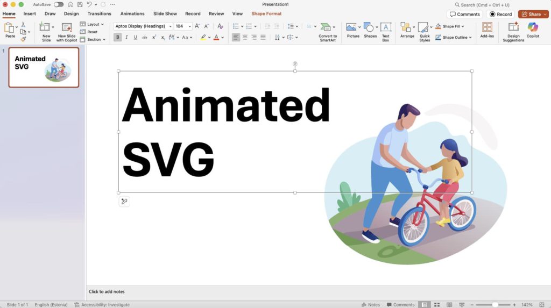Insert a Text Box

click(386, 31)
